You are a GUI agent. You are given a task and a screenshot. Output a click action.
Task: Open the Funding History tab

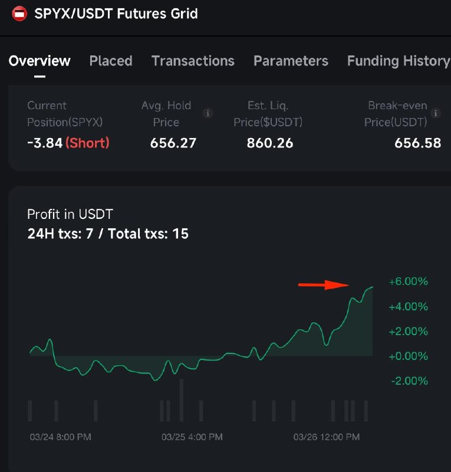398,61
